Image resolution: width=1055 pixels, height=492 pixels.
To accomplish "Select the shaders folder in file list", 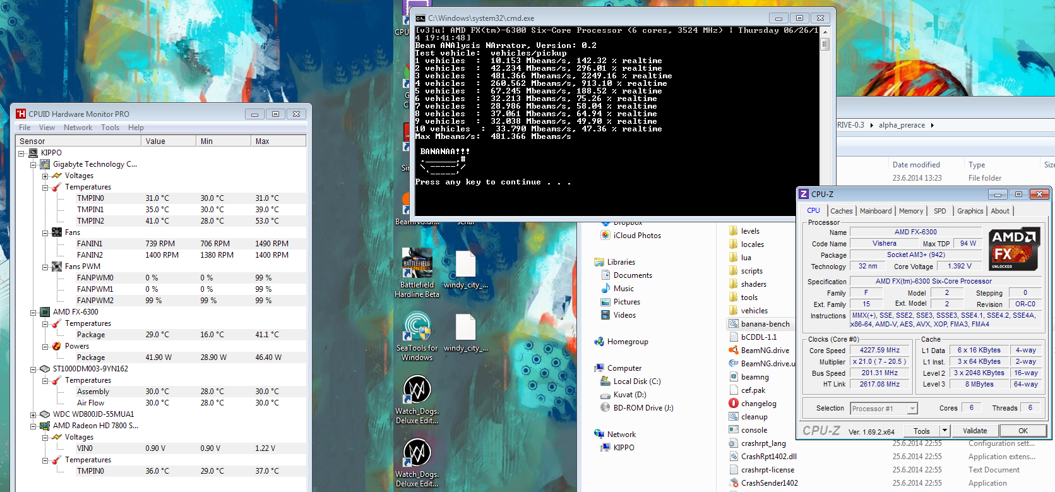I will 748,284.
